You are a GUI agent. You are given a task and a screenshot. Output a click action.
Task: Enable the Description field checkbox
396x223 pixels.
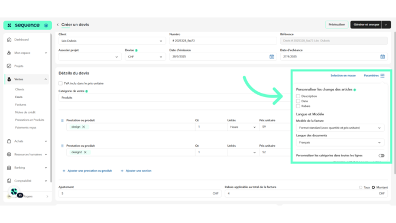click(x=298, y=96)
